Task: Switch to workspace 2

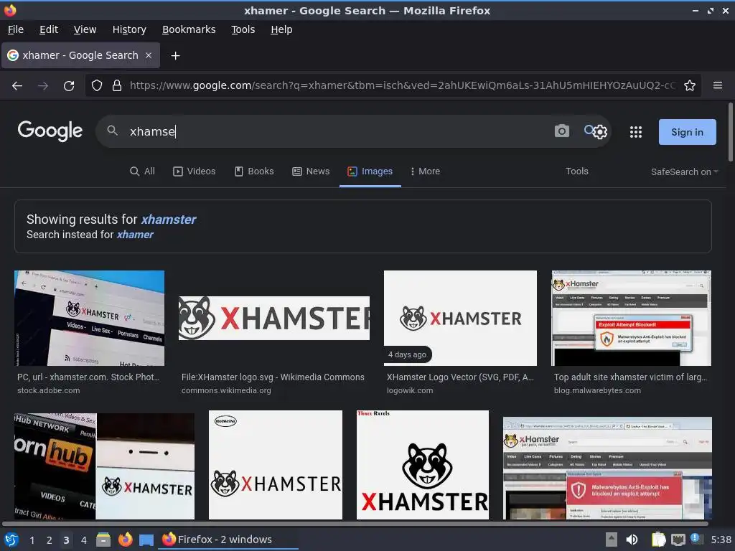Action: 50,540
